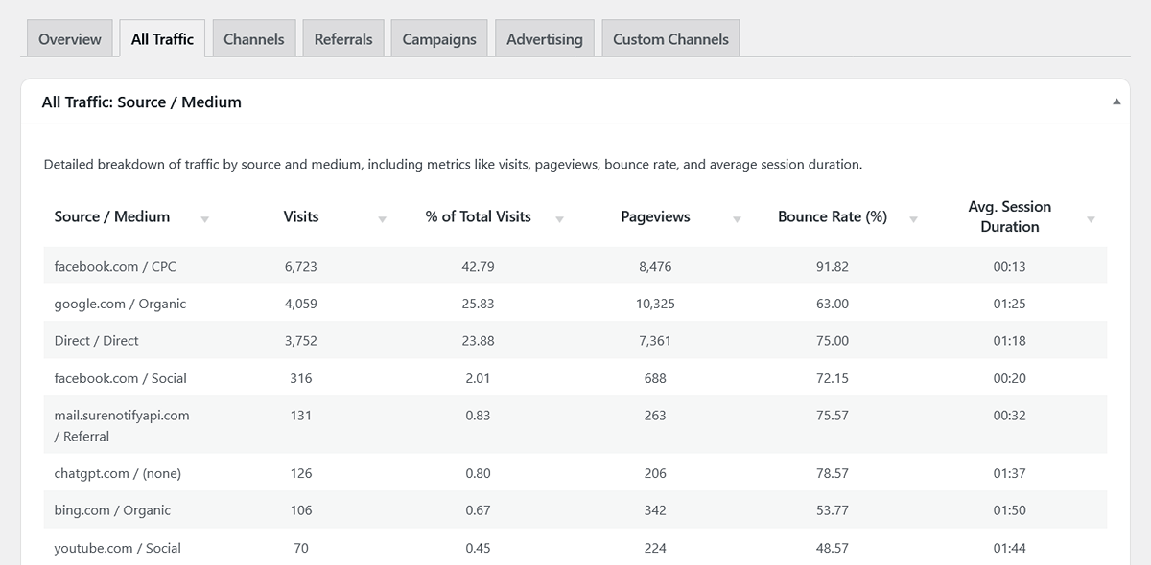Open the Pageviews column dropdown
The width and height of the screenshot is (1151, 565).
737,219
